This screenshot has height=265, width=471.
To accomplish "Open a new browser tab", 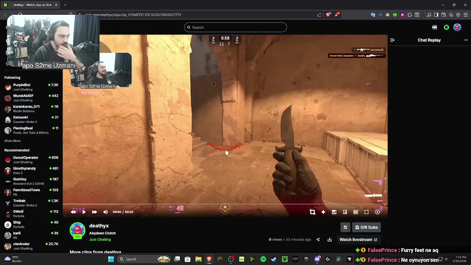I will pyautogui.click(x=65, y=5).
